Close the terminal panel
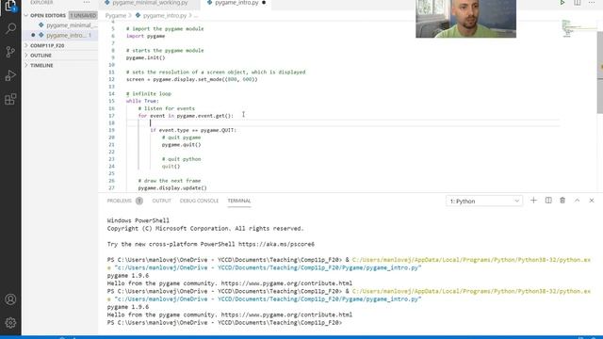Screen dimensions: 603x339 point(592,201)
